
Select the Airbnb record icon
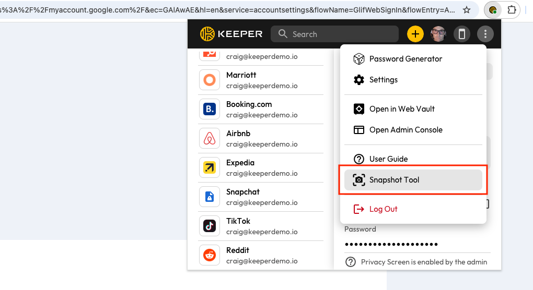tap(210, 138)
